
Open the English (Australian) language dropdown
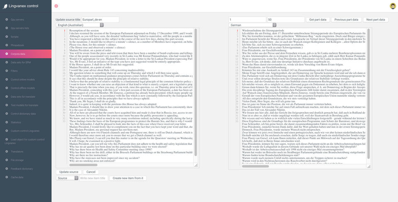(80, 25)
